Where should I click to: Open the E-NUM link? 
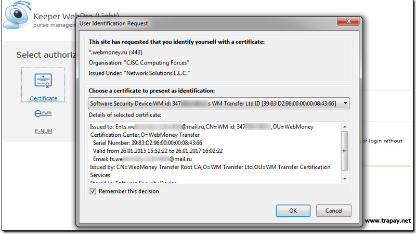(43, 131)
